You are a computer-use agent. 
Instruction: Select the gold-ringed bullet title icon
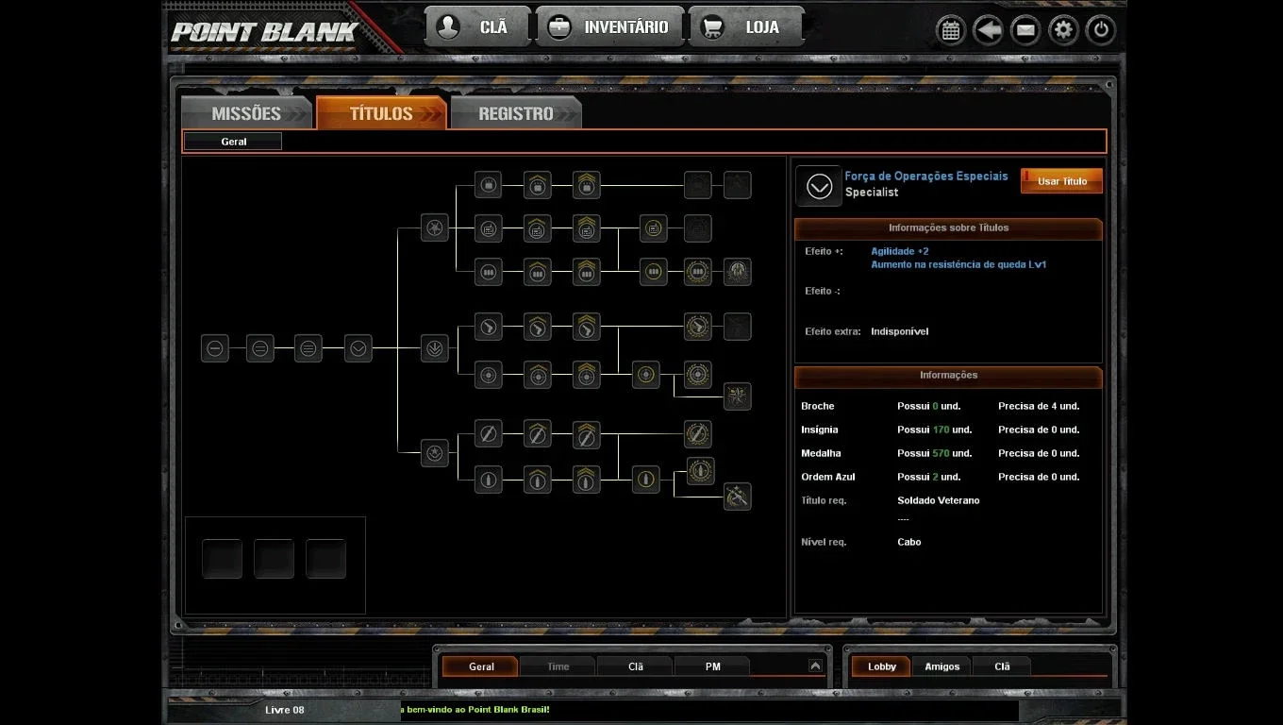pyautogui.click(x=646, y=480)
